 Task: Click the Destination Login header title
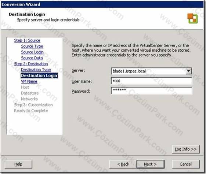pyautogui.click(x=27, y=14)
